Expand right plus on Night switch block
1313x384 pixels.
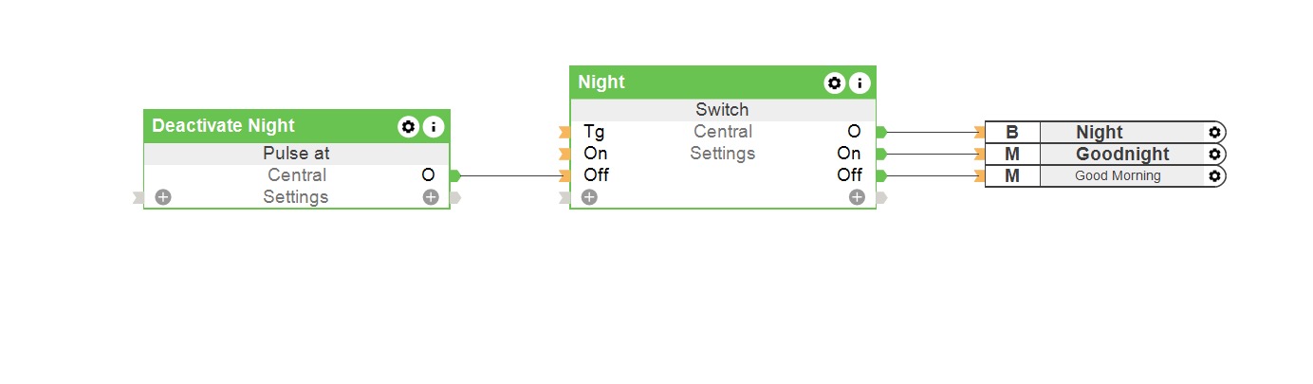[857, 197]
